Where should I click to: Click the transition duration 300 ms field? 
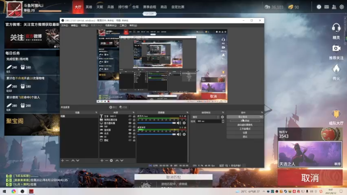(x=209, y=121)
